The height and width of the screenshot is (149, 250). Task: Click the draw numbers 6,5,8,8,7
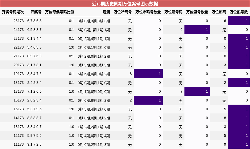34,30
